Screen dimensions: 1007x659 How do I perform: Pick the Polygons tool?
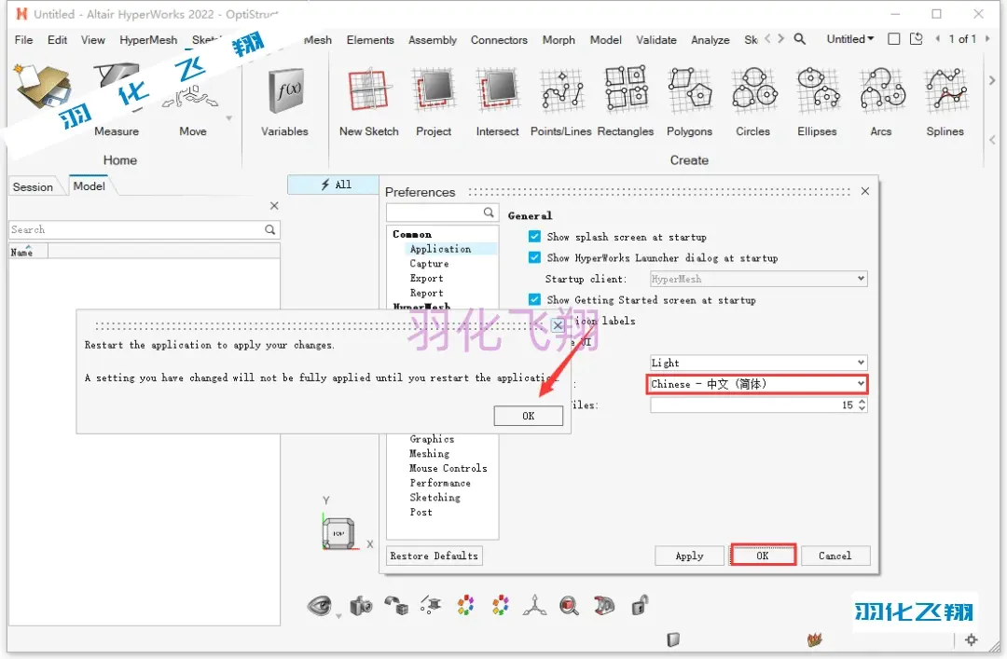(690, 89)
